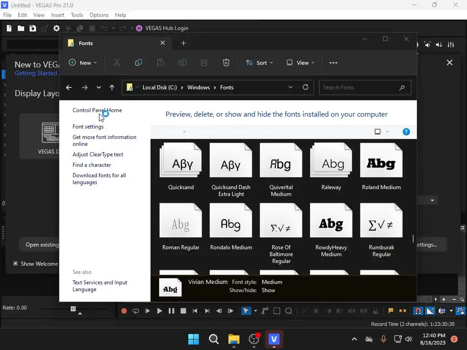The width and height of the screenshot is (467, 350).
Task: Open the Tools menu in VEGAS
Action: coord(77,15)
